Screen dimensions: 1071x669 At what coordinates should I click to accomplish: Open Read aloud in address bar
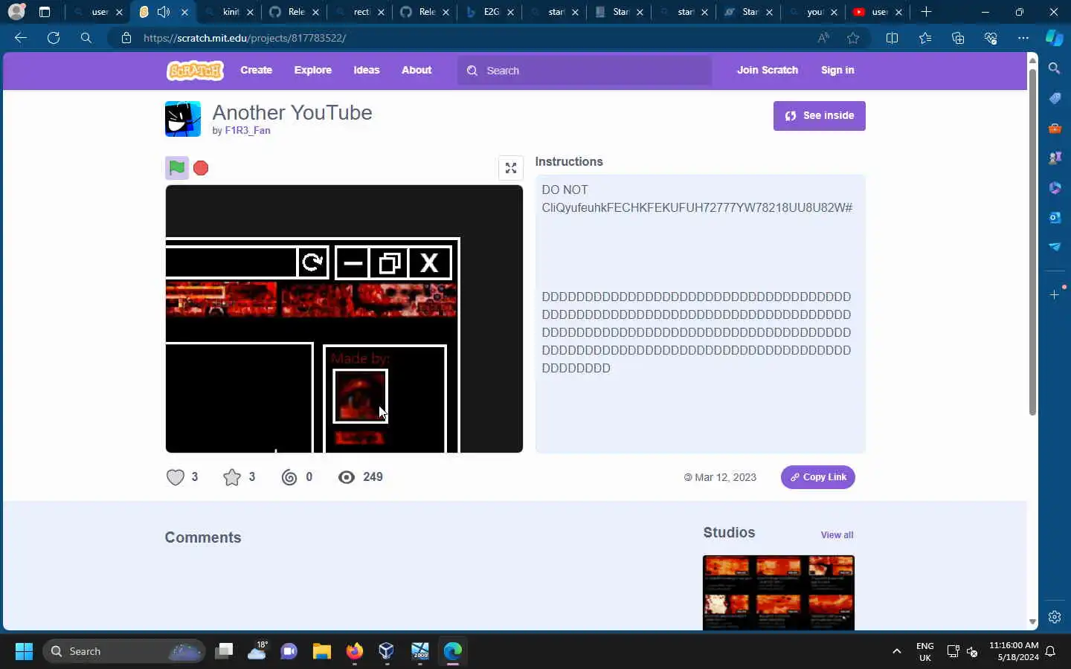(823, 38)
